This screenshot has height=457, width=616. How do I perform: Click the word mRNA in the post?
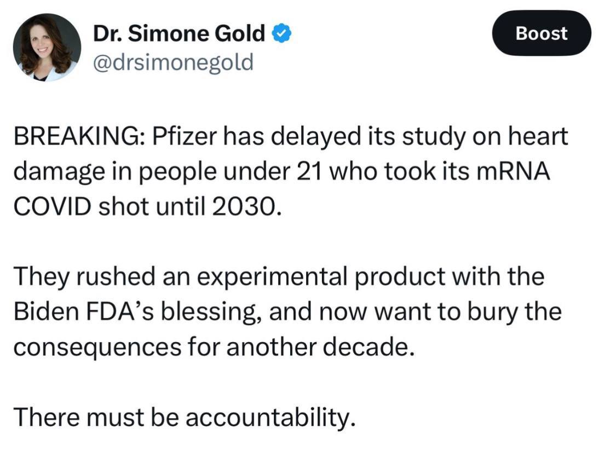click(513, 171)
